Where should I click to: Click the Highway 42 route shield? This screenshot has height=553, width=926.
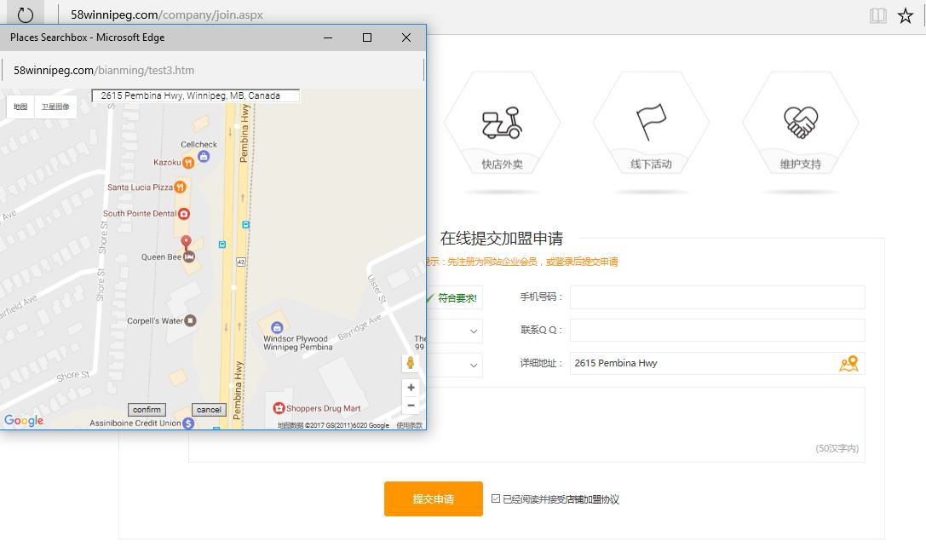pos(241,262)
